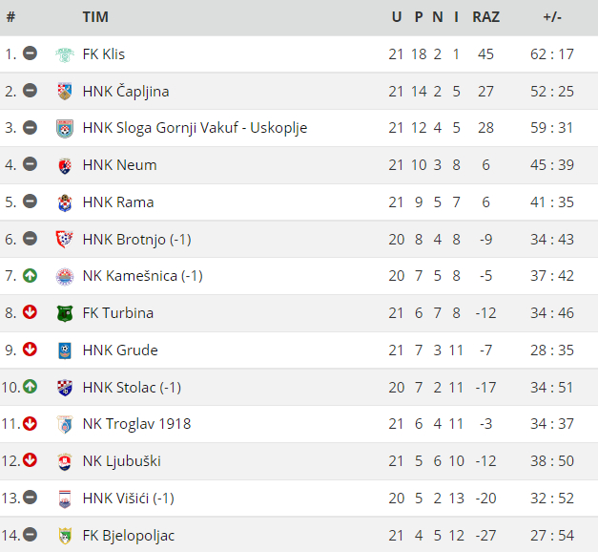The height and width of the screenshot is (552, 598).
Task: Click the FK Turbina green crest
Action: point(65,313)
